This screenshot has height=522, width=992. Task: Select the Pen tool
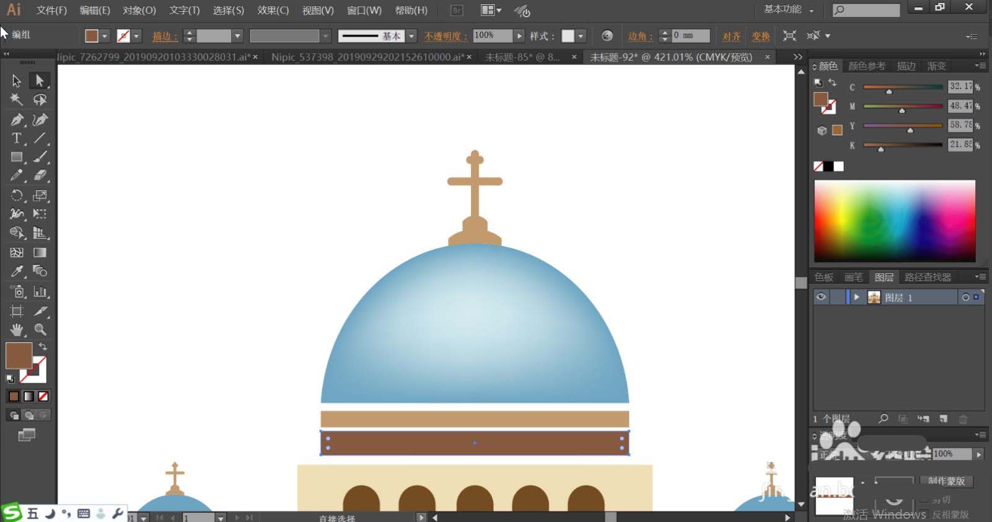pyautogui.click(x=17, y=120)
